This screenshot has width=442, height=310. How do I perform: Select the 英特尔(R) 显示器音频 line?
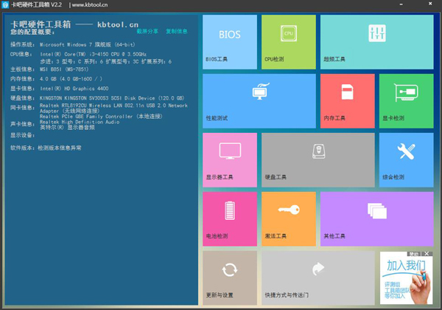point(67,128)
